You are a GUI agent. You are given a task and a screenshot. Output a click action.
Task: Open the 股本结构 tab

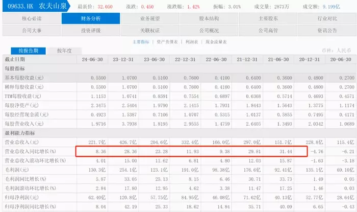[x=209, y=18]
